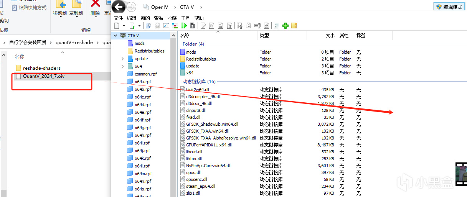Open the 工具 menu in OpenIV
This screenshot has width=467, height=197.
tap(185, 18)
